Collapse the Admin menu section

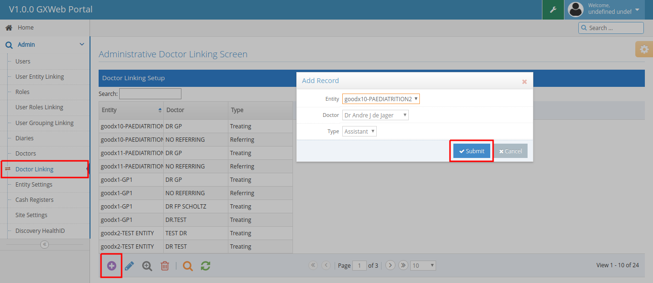coord(81,44)
